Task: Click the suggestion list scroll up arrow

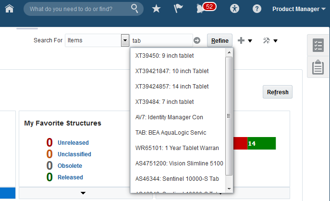Action: pyautogui.click(x=229, y=52)
